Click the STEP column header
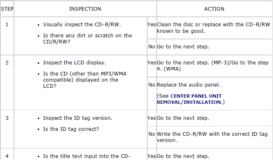This screenshot has width=273, height=160. point(7,9)
